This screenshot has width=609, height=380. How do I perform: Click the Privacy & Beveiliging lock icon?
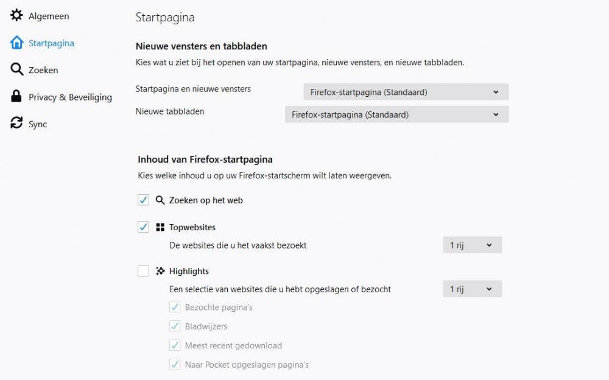(x=16, y=96)
